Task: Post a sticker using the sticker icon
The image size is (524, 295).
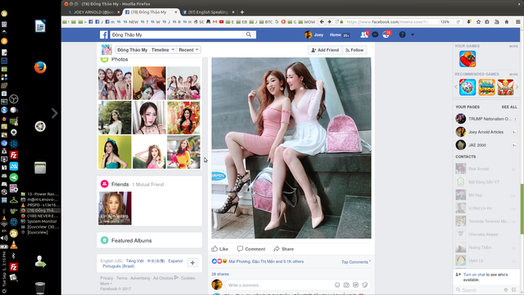Action: pyautogui.click(x=364, y=285)
